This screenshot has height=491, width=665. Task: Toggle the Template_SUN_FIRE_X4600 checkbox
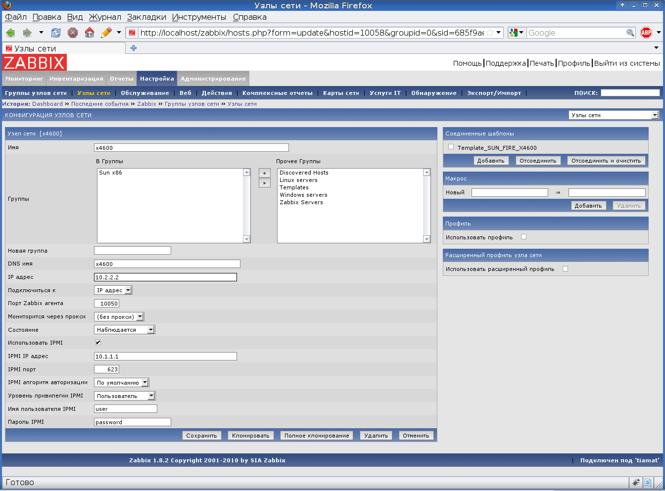click(451, 147)
